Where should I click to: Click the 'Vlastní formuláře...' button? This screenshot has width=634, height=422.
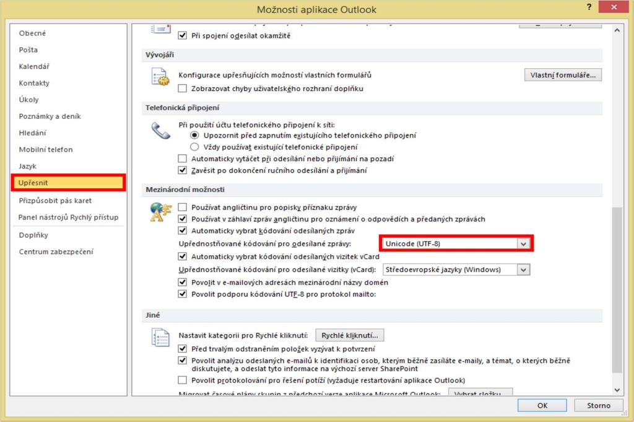point(563,75)
